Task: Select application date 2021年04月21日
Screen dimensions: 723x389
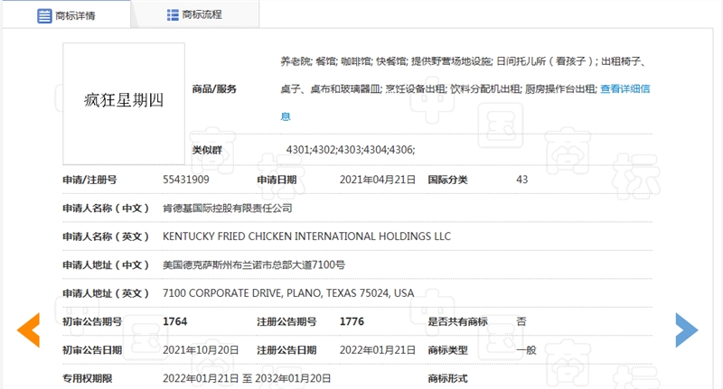Action: click(378, 180)
